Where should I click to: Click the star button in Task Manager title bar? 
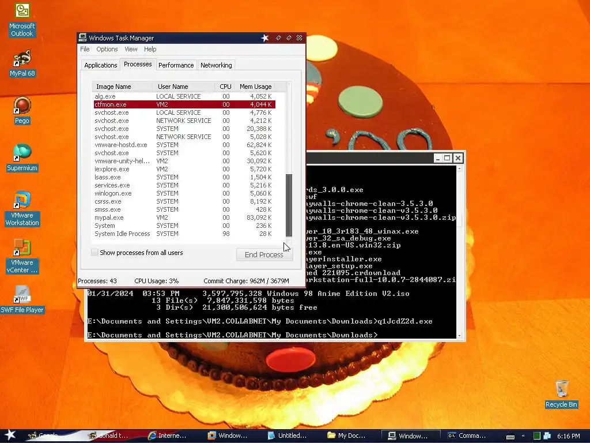click(x=265, y=37)
